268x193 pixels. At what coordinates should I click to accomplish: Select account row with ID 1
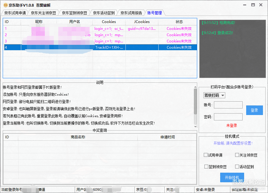click(100, 29)
